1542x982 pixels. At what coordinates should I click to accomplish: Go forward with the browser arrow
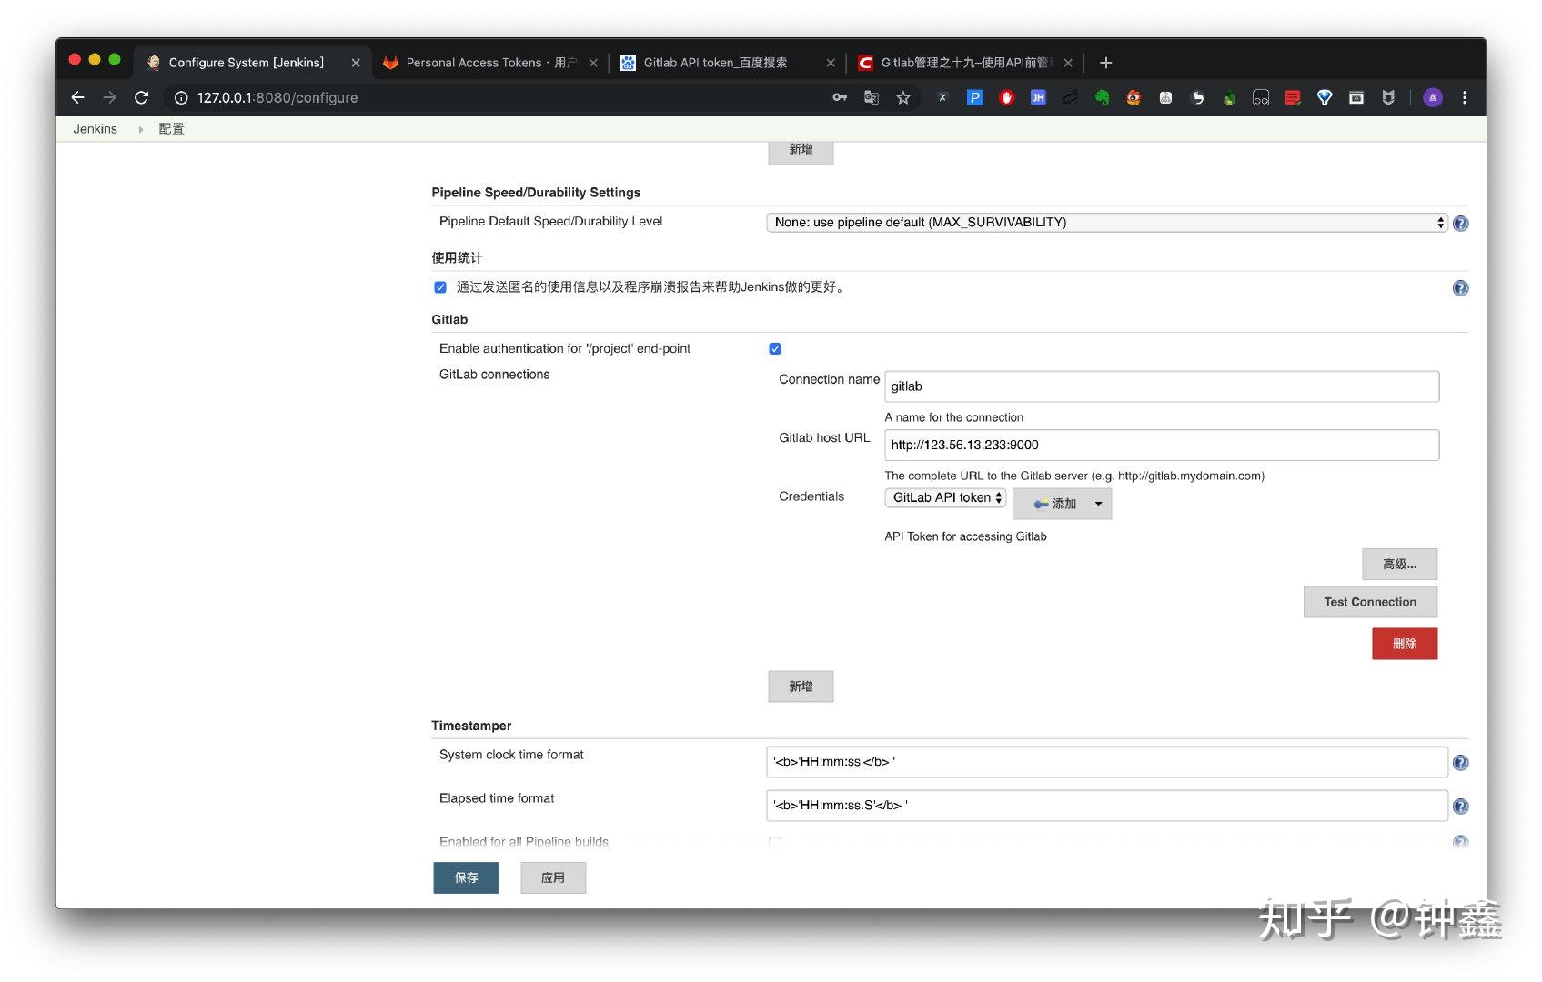[109, 97]
